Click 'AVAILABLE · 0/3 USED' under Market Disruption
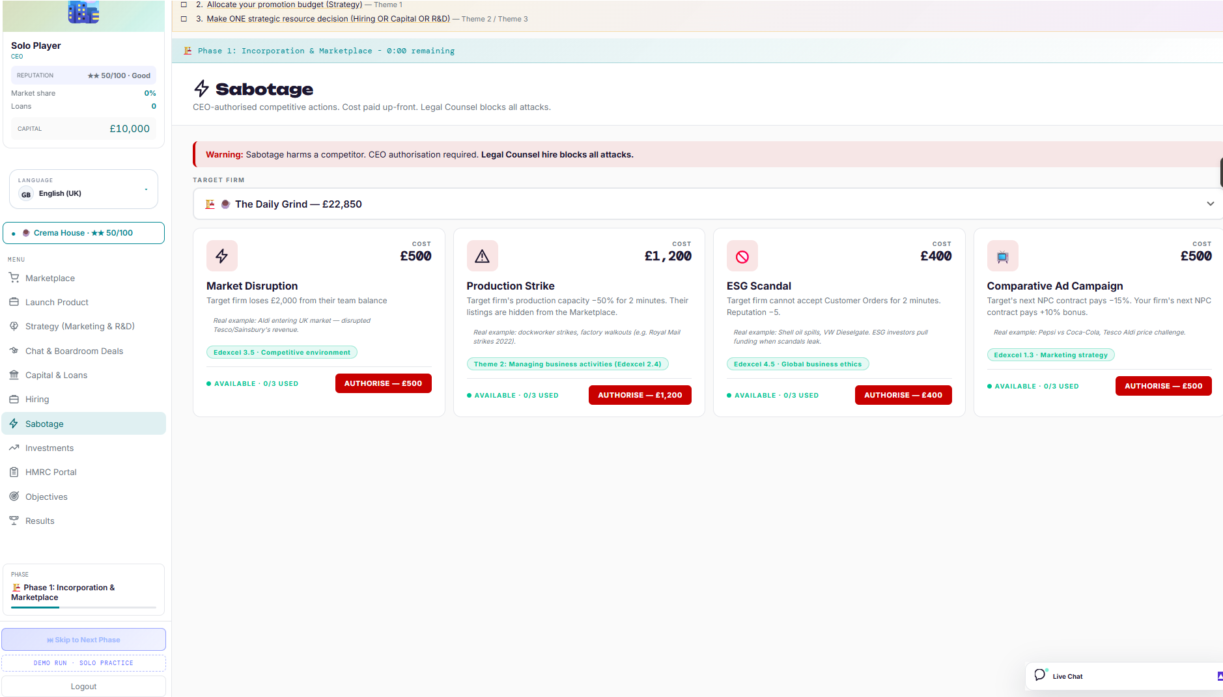 point(253,384)
